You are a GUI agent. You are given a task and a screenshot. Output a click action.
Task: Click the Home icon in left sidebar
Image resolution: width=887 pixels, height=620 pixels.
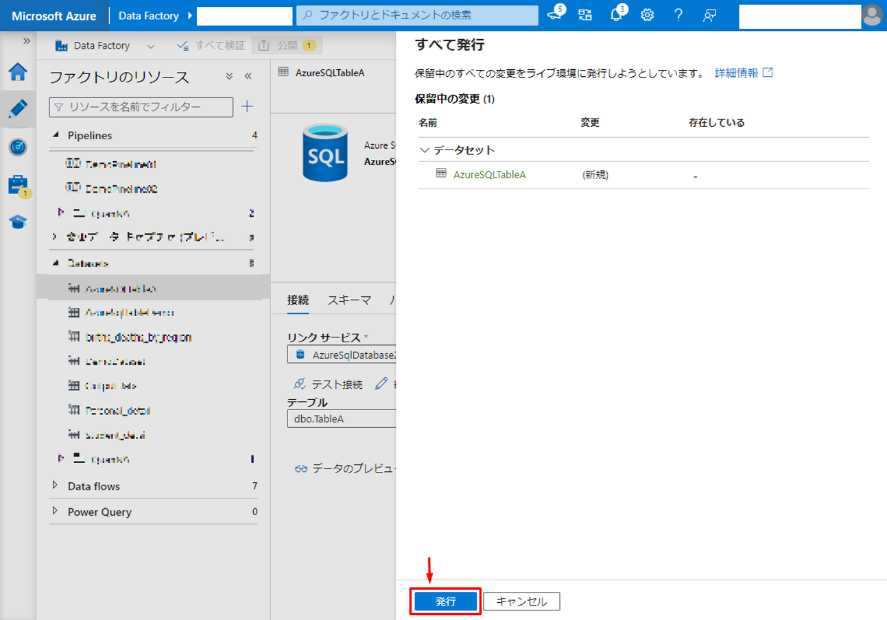coord(18,72)
